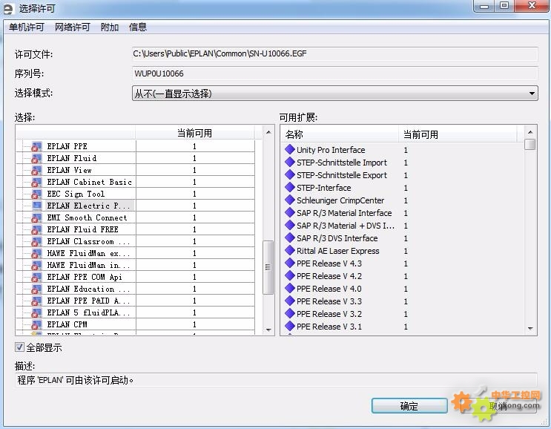Open the 附加 menu

[110, 27]
